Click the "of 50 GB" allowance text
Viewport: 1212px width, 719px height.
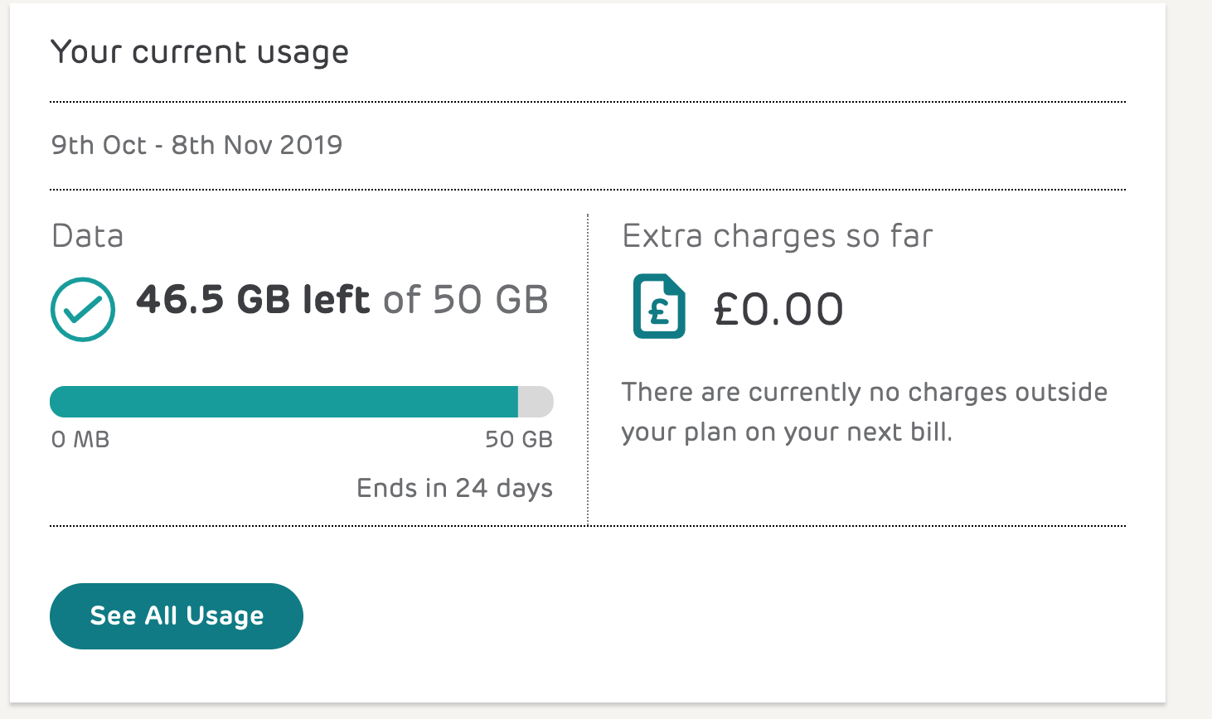[466, 299]
